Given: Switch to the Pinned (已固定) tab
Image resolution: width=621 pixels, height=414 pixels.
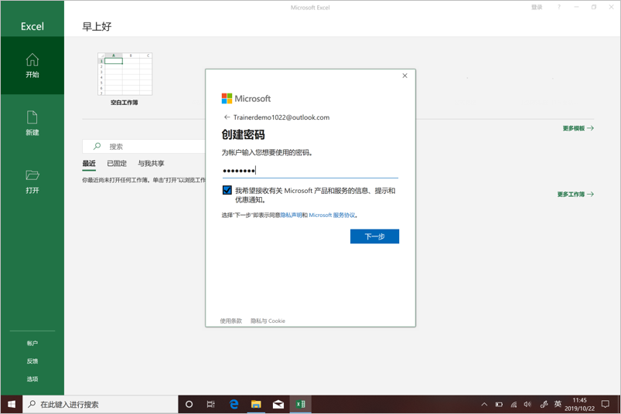Looking at the screenshot, I should 117,164.
